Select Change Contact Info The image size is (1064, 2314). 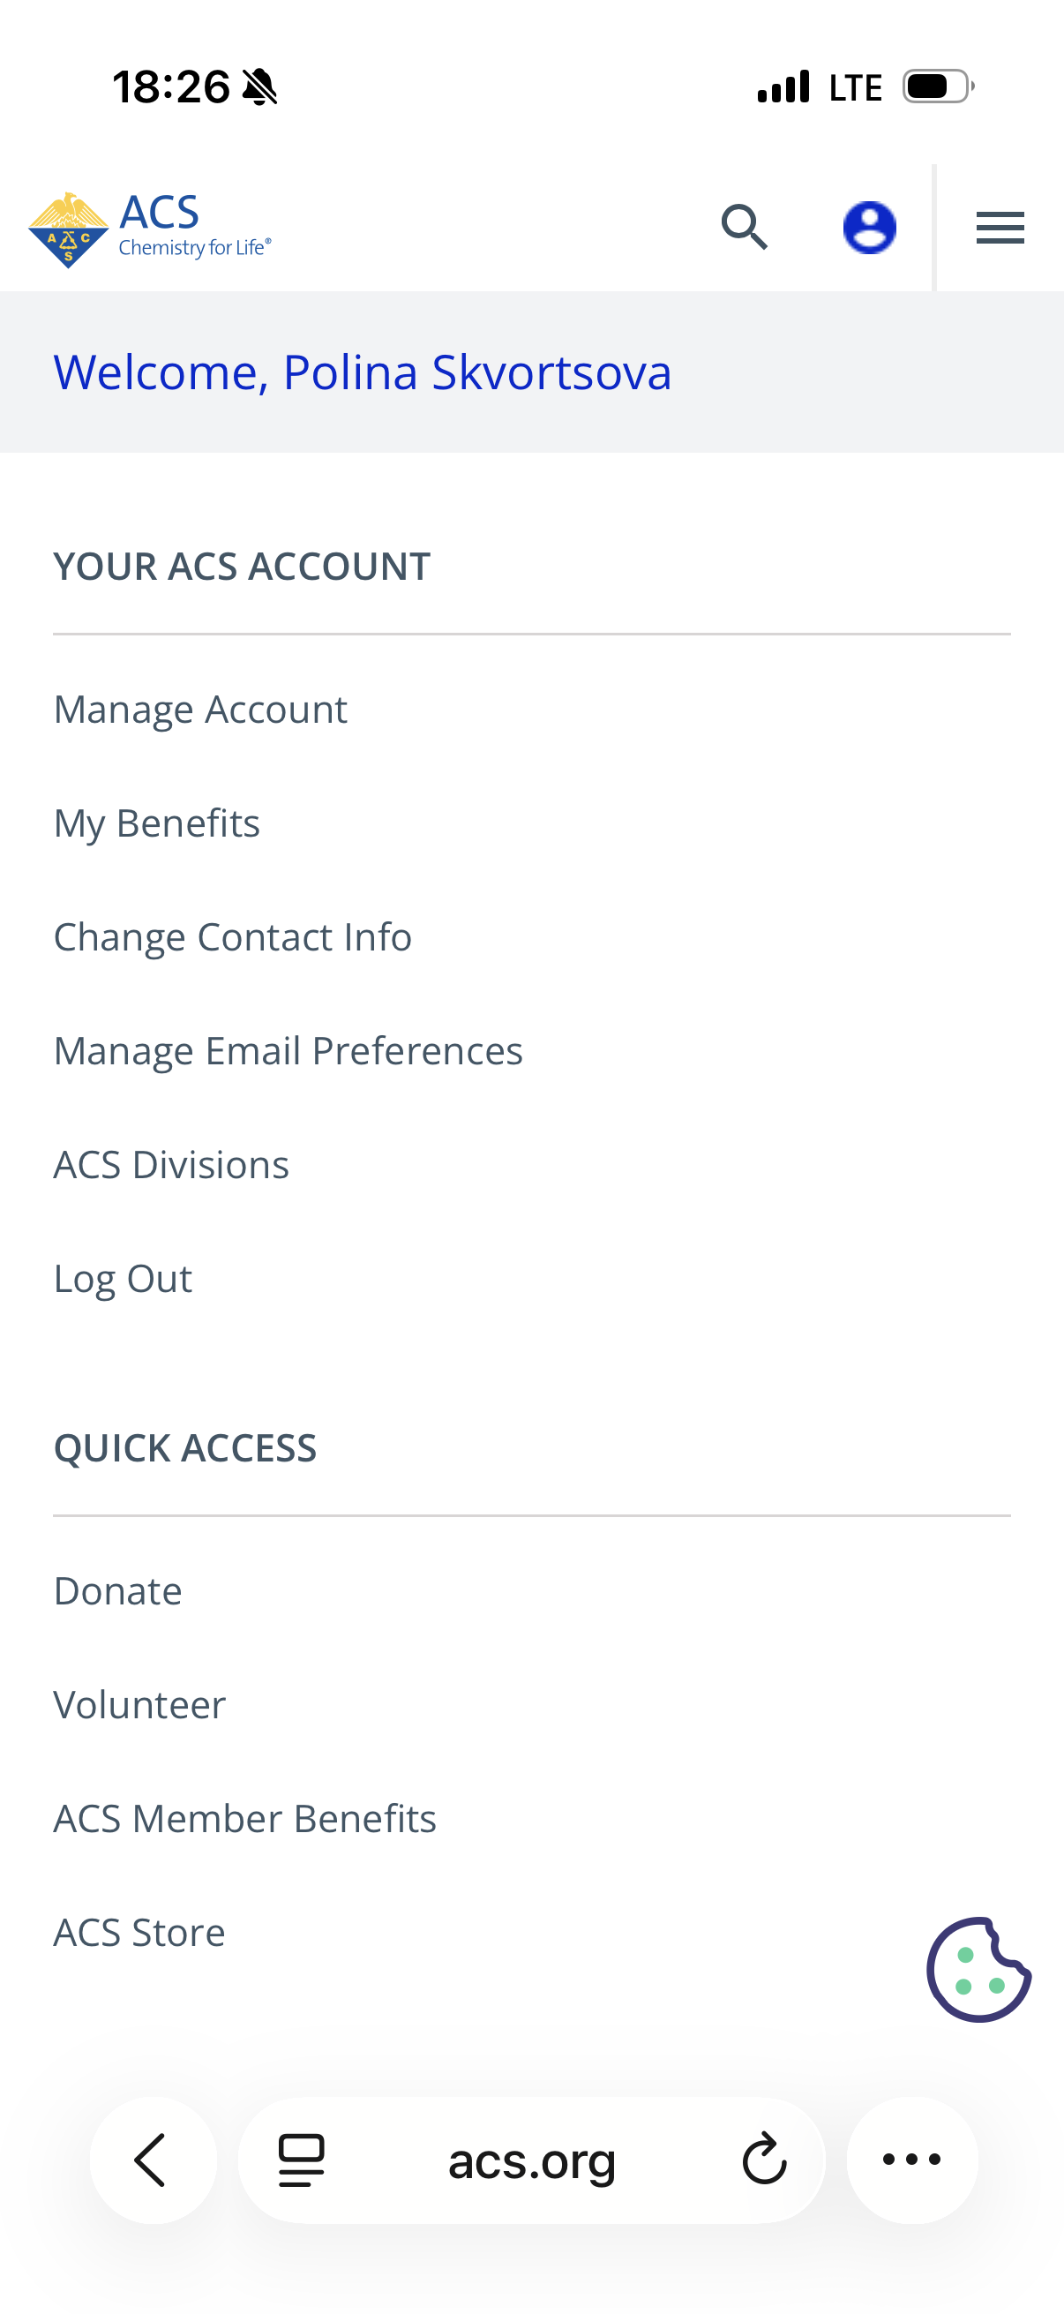(x=233, y=938)
